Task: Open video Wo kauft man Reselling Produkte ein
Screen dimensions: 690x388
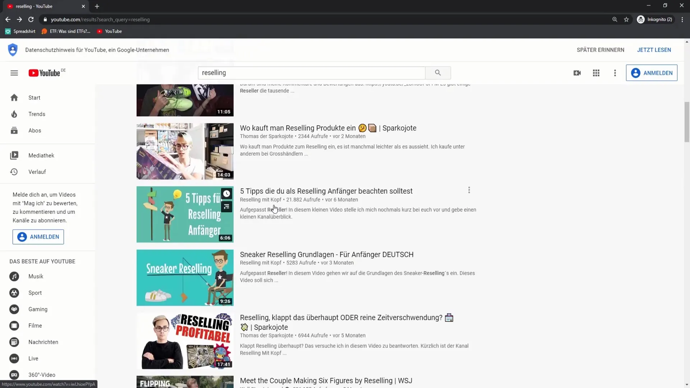Action: pos(328,128)
